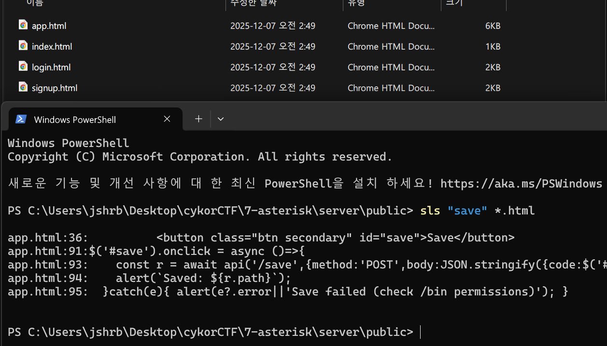The image size is (607, 346).
Task: Click the sls command in the prompt
Action: pos(430,211)
